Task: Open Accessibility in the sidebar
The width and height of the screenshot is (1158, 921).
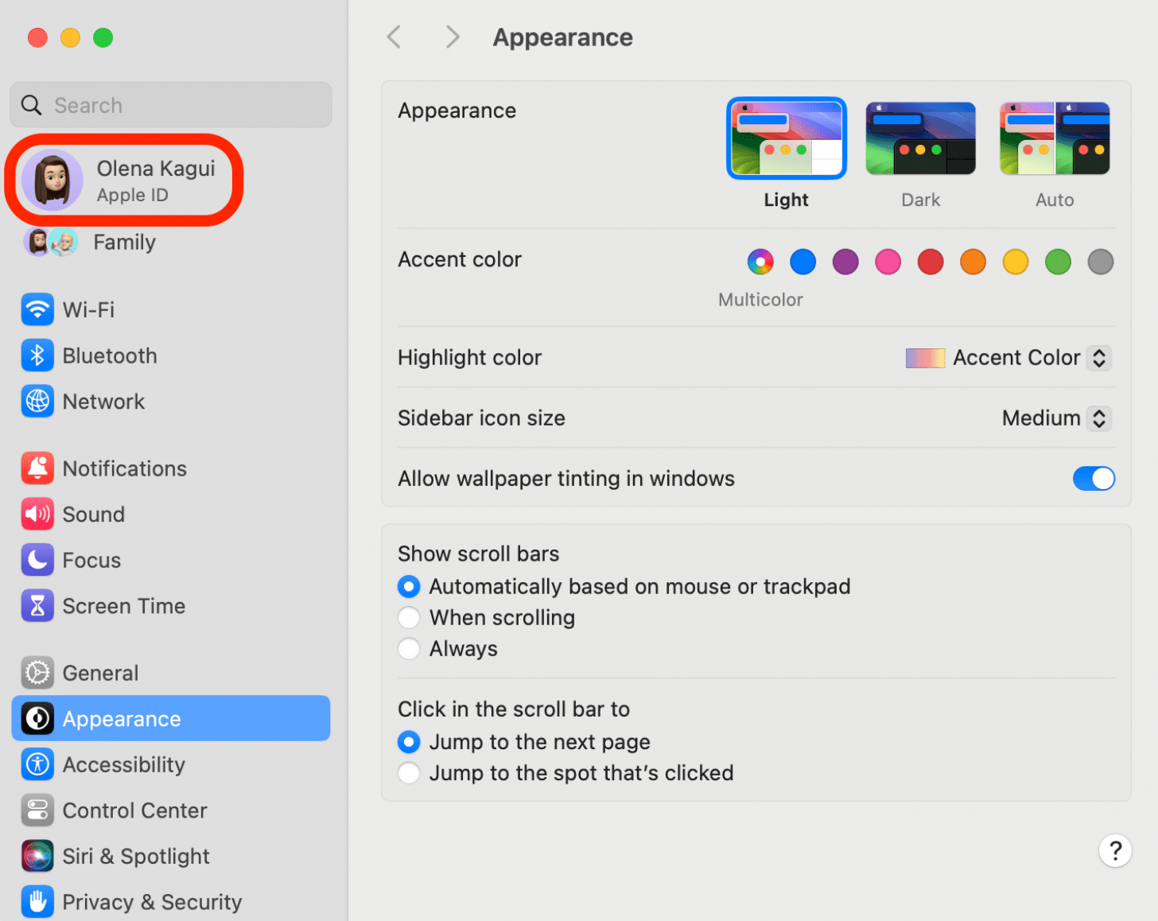Action: (123, 764)
